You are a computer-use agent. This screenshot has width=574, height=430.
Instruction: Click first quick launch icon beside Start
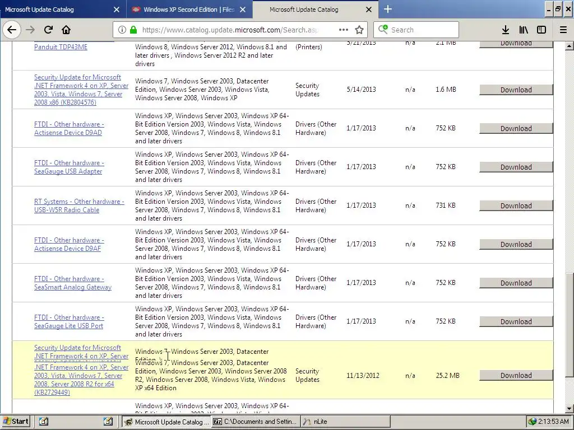[44, 422]
